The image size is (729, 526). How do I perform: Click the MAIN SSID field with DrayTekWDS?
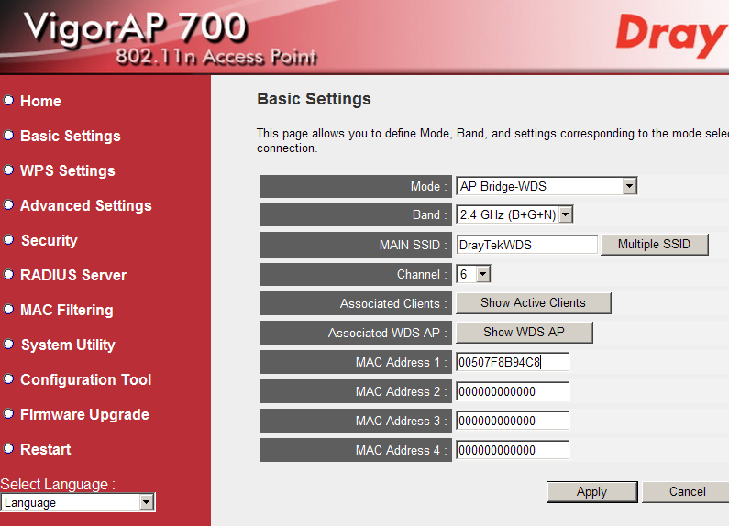coord(526,245)
